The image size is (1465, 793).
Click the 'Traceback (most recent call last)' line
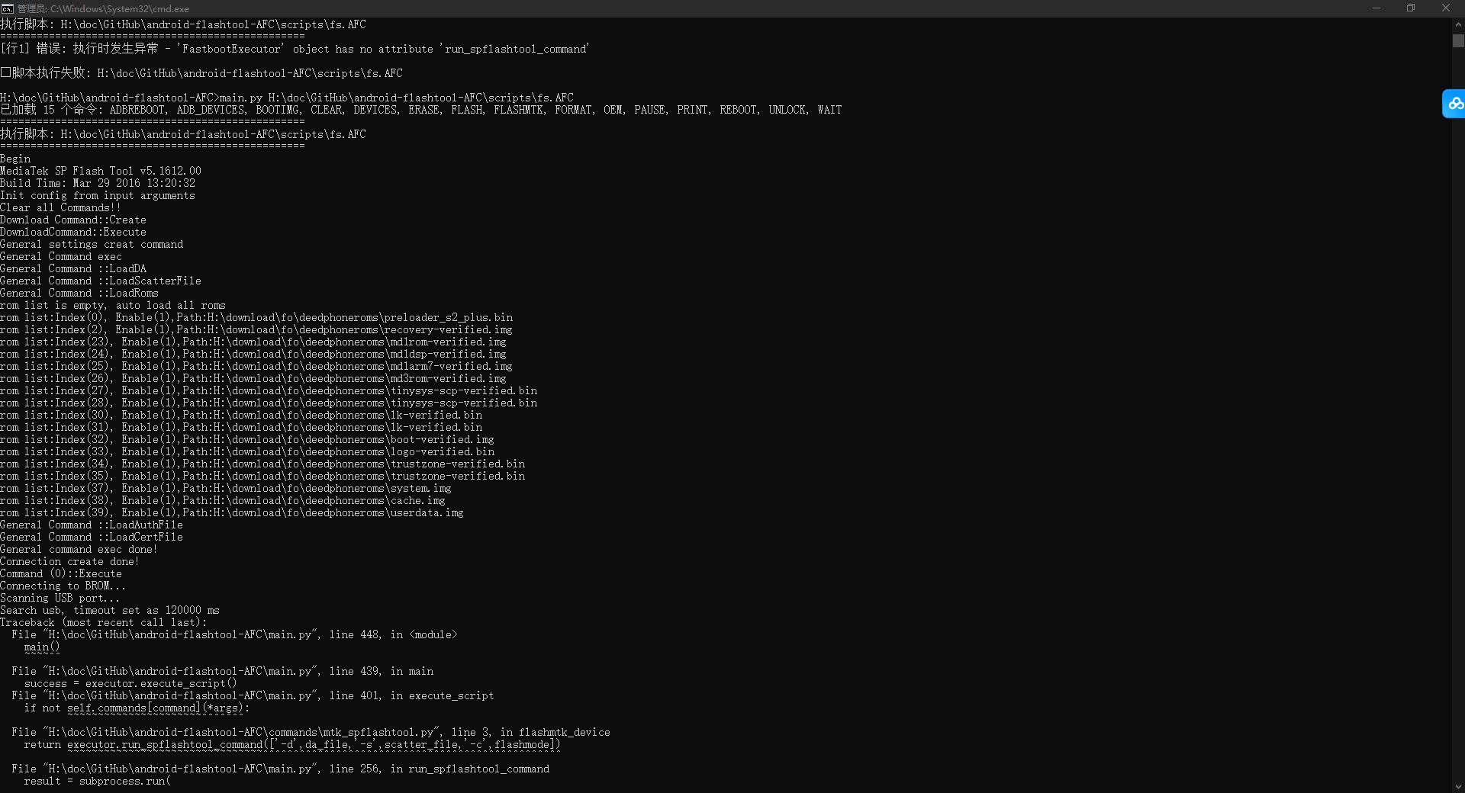point(104,623)
